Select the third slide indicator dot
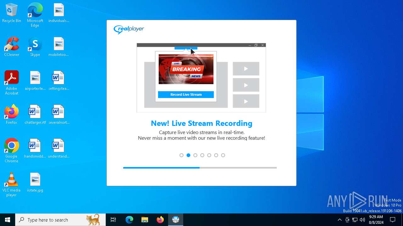The image size is (403, 226). pos(195,155)
